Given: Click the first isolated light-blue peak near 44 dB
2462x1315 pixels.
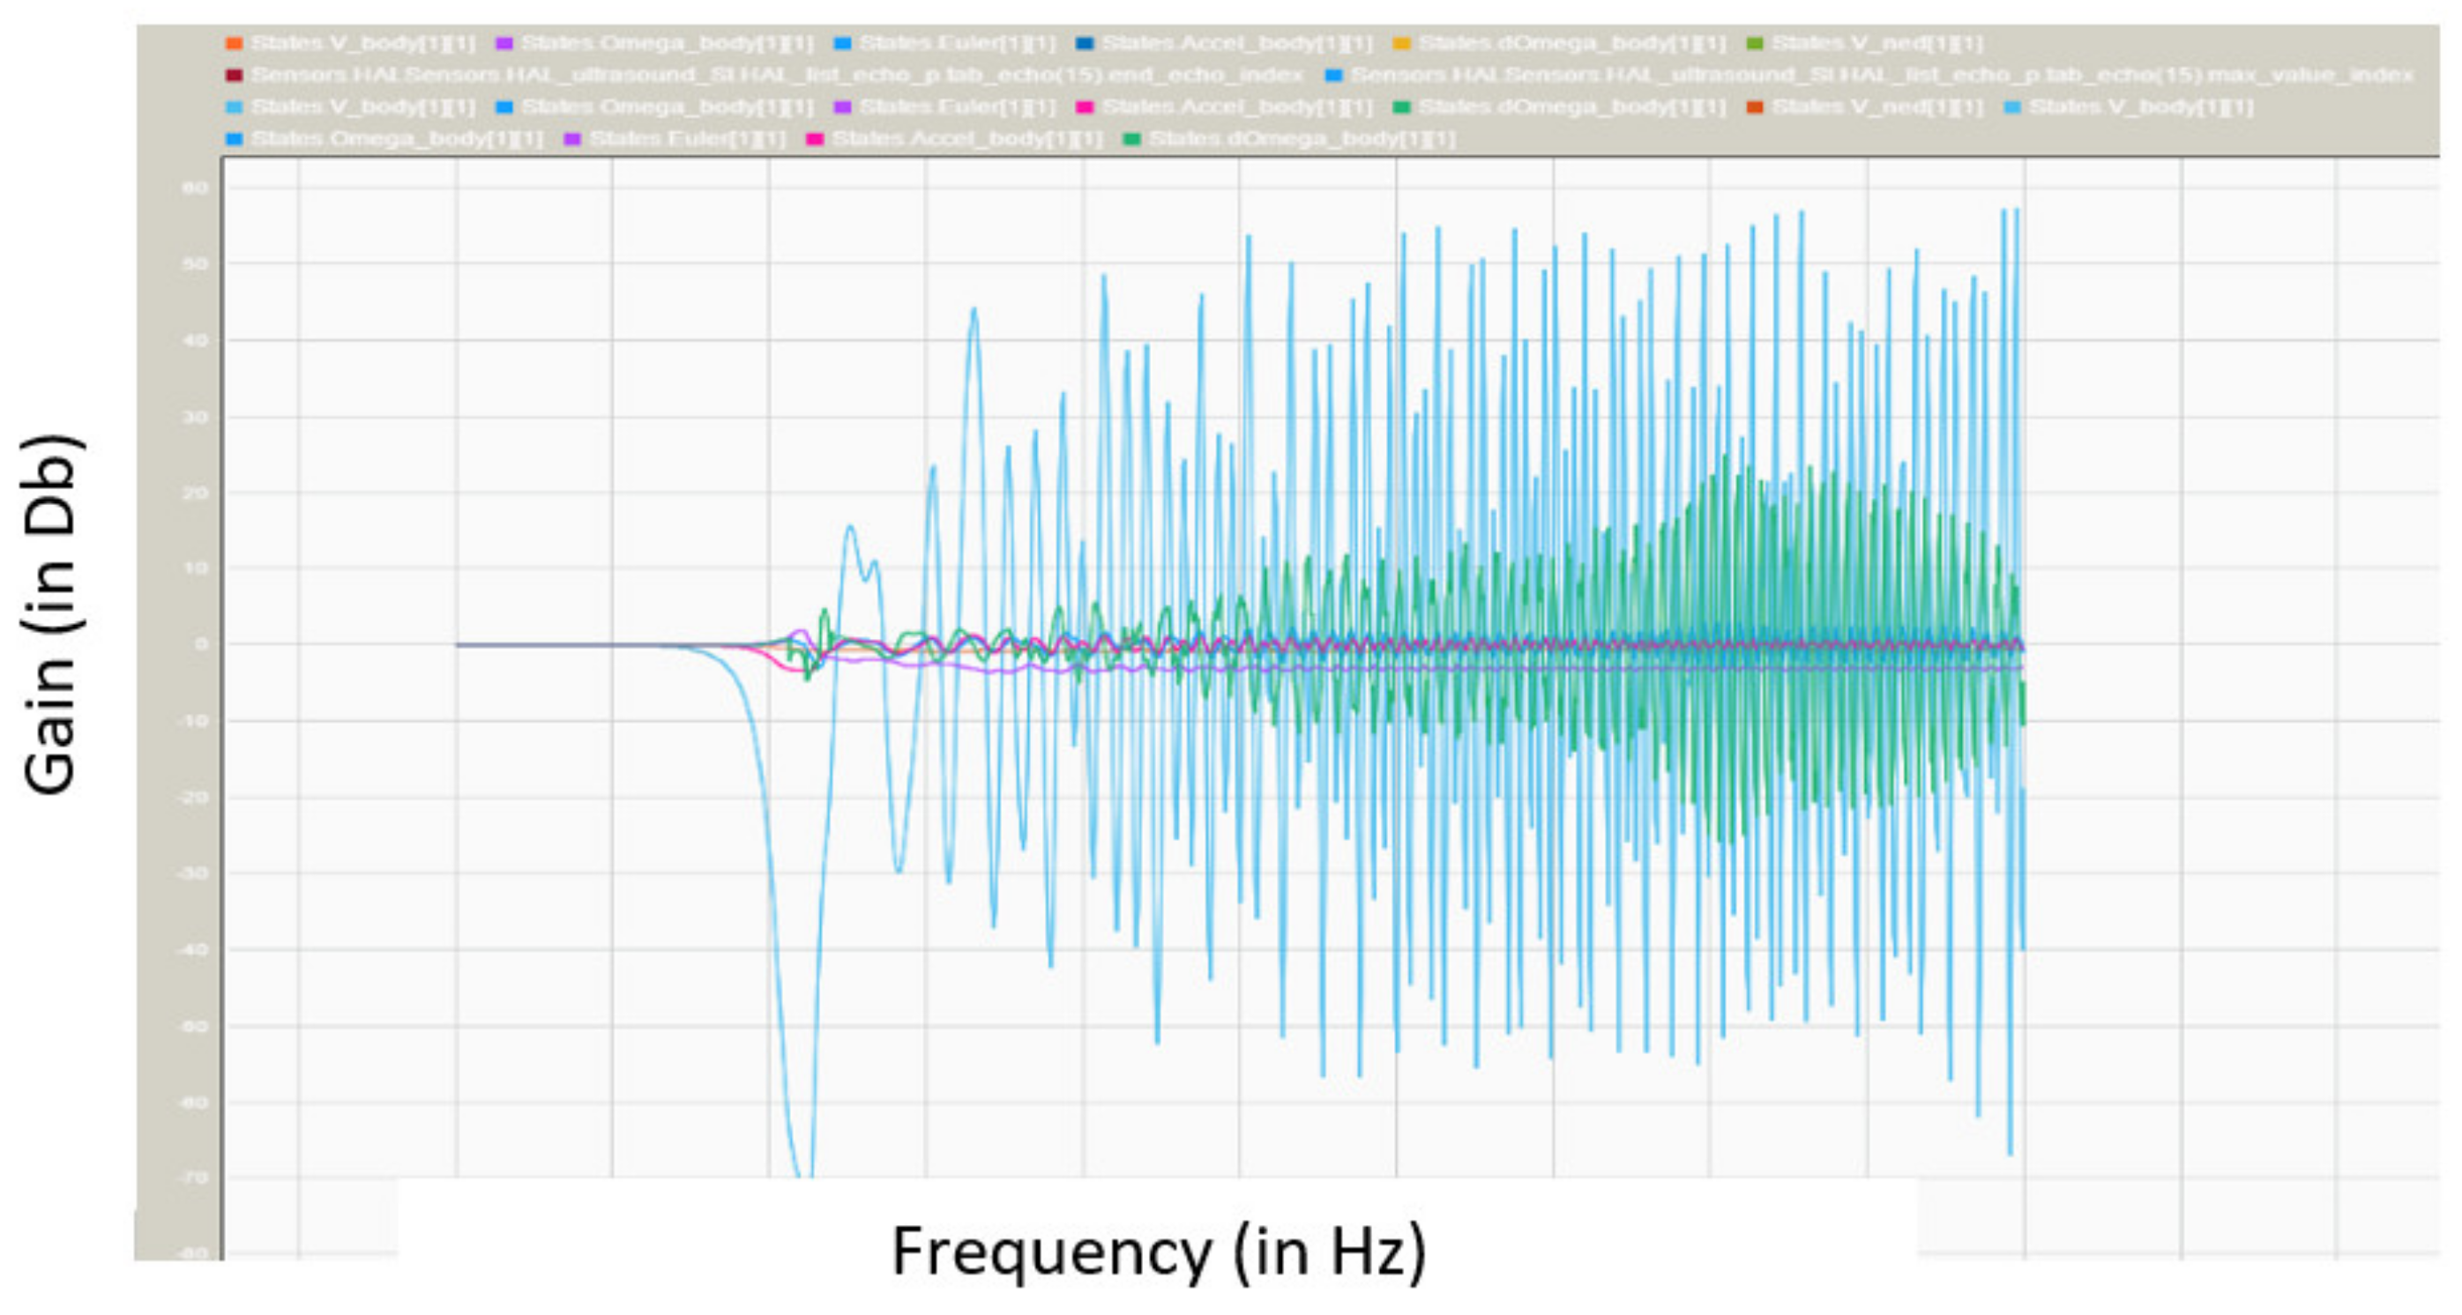Looking at the screenshot, I should (974, 309).
